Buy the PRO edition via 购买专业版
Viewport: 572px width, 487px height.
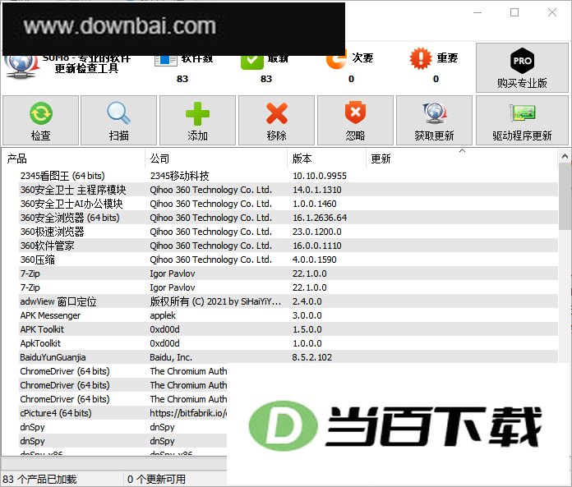tap(522, 68)
